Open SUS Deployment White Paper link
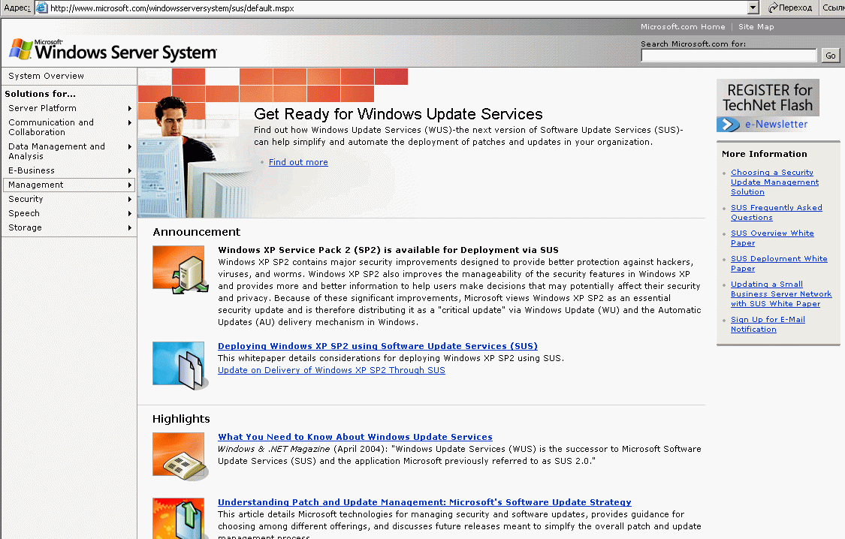The image size is (845, 539). tap(779, 263)
